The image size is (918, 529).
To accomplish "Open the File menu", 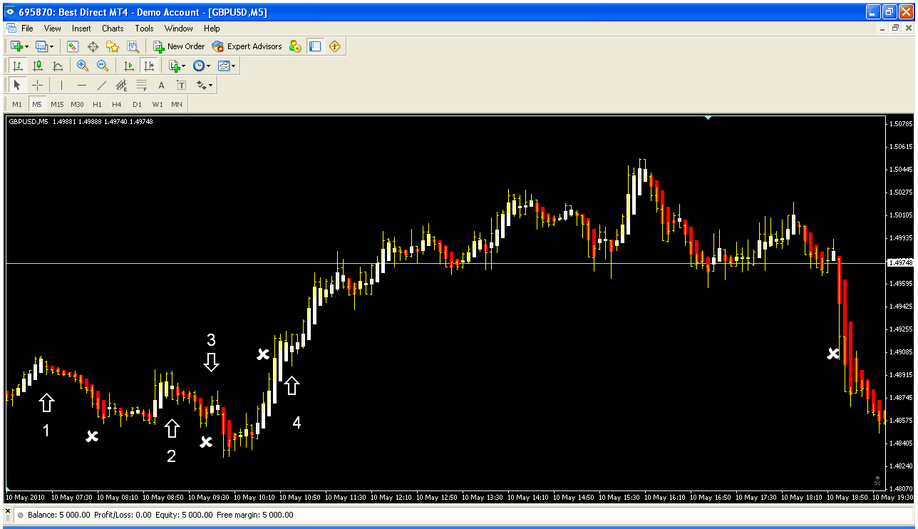I will coord(27,29).
